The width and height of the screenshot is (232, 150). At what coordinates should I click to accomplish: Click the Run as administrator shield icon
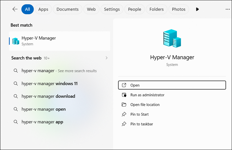pyautogui.click(x=124, y=95)
